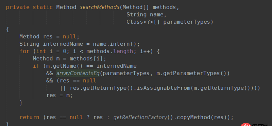
Task: Click the highlighted arrayContentsEq call
Action: point(78,73)
